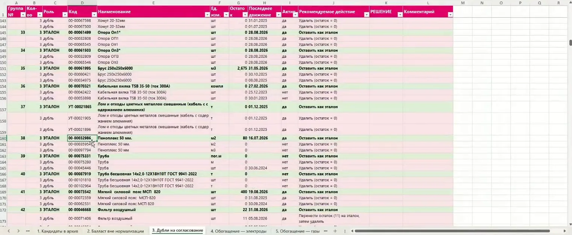Click the horizontal scrollbar left arrow

coord(351,231)
